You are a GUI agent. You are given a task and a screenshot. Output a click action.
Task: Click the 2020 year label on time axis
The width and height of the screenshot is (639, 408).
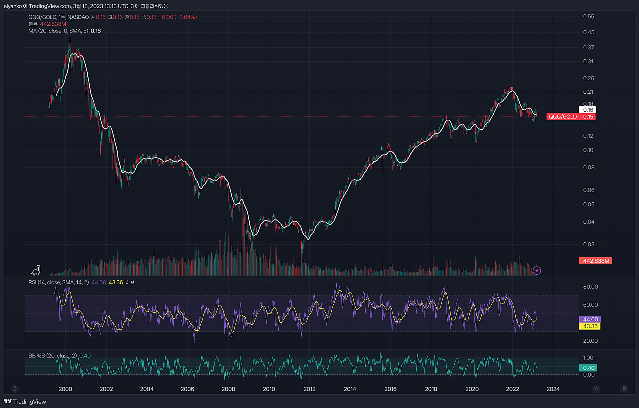coord(472,389)
